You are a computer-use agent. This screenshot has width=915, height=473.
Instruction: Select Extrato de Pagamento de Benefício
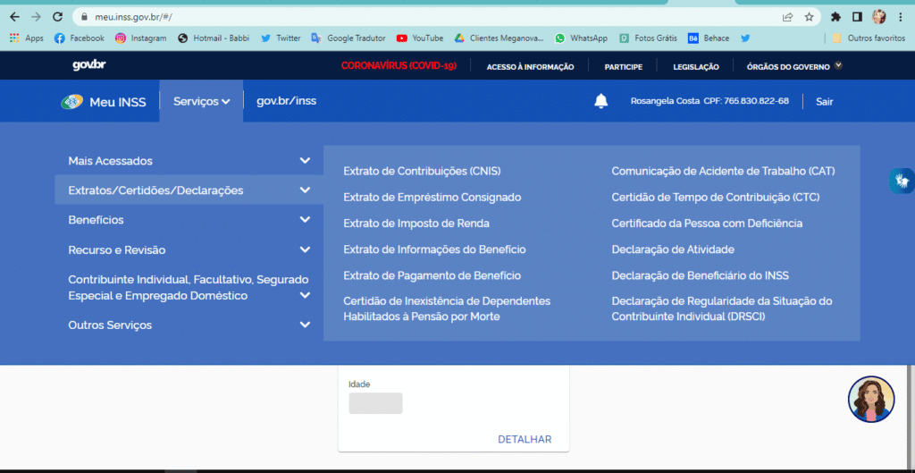click(432, 275)
